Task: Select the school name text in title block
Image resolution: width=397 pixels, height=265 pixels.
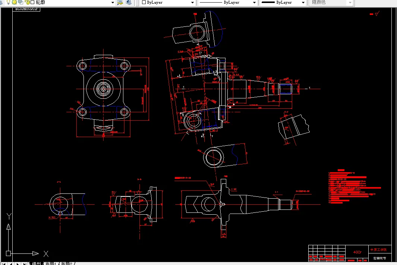Action: 378,250
